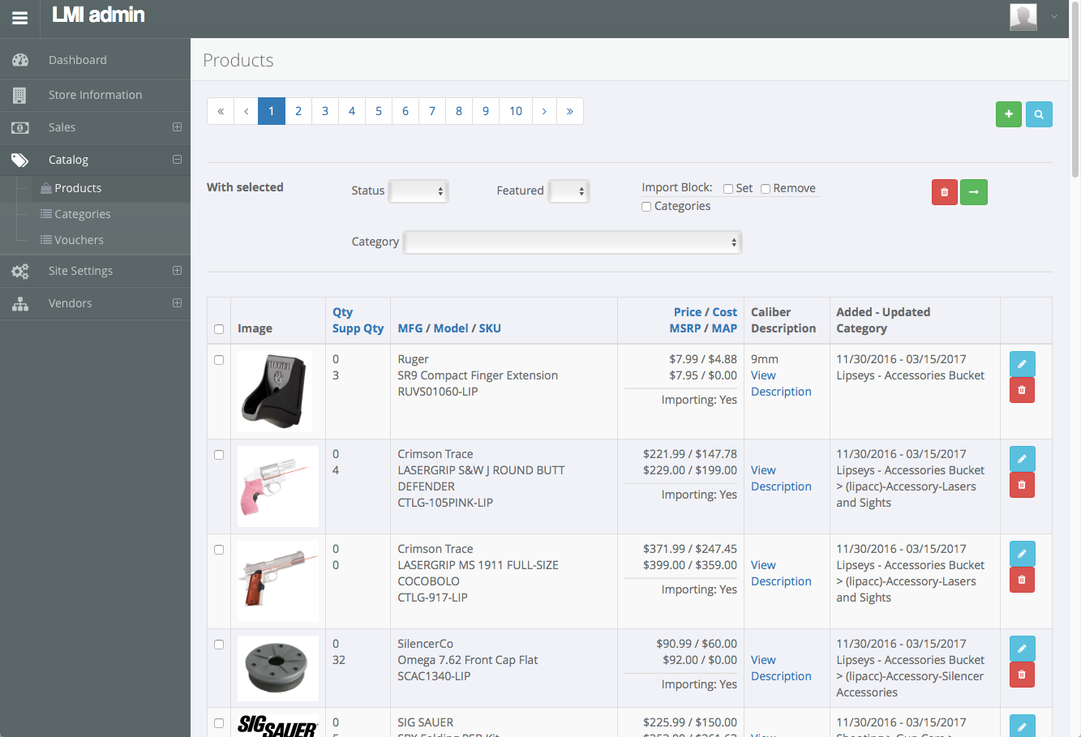Sort products by MFG

pyautogui.click(x=410, y=328)
